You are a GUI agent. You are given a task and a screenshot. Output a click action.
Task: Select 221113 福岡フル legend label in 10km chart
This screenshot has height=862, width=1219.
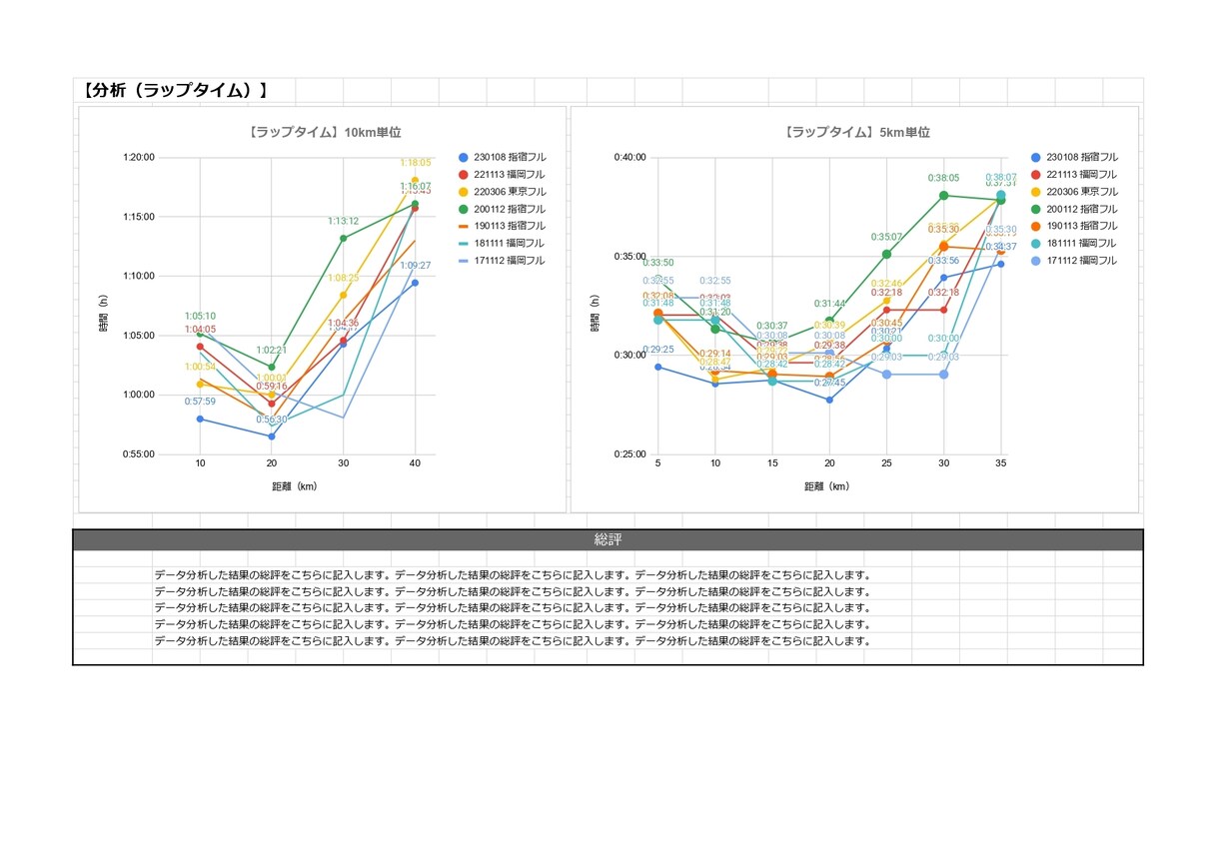coord(510,175)
